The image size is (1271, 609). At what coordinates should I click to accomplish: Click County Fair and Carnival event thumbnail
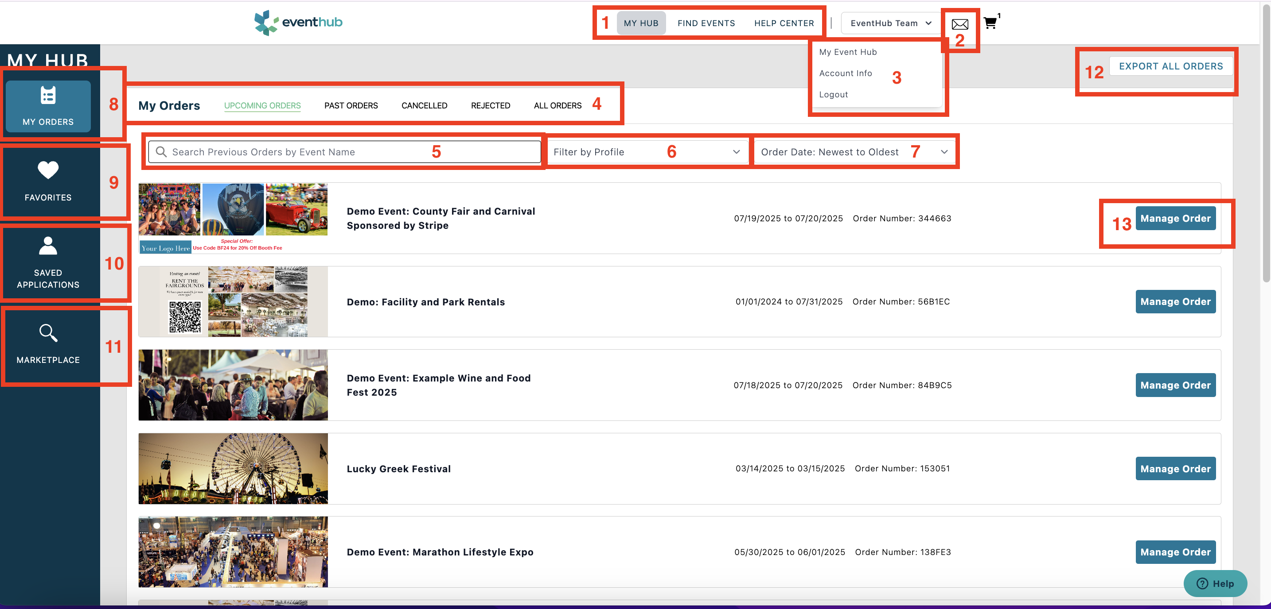point(233,218)
